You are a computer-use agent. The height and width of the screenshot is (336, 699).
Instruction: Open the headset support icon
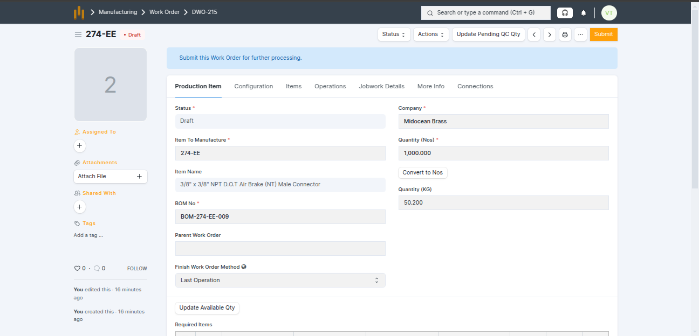(x=565, y=13)
